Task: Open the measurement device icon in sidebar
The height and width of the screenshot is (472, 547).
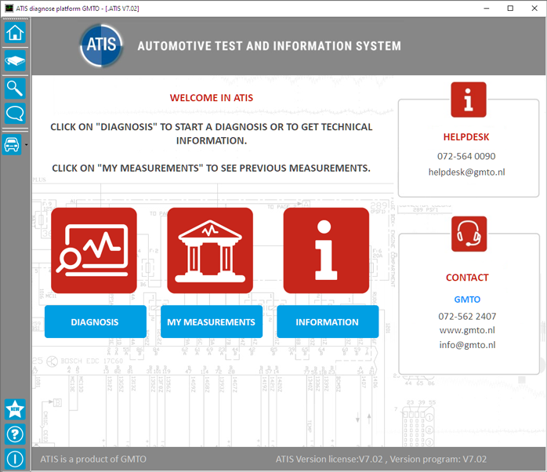Action: 15,60
